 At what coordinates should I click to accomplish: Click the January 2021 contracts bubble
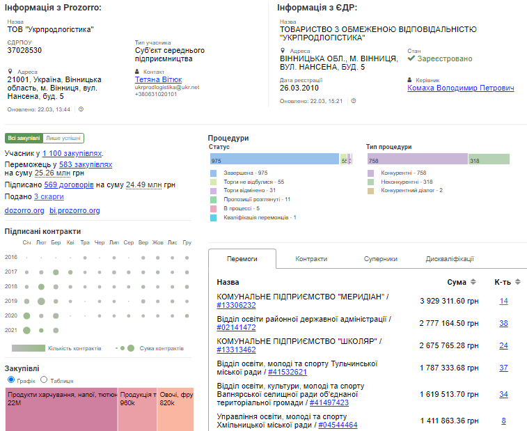tap(26, 330)
